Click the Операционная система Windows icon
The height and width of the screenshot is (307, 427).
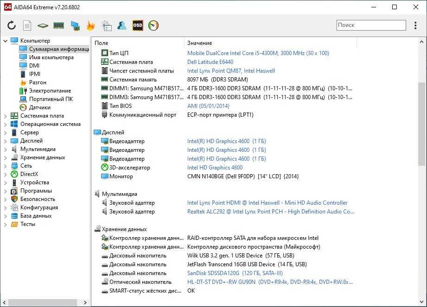pos(14,124)
